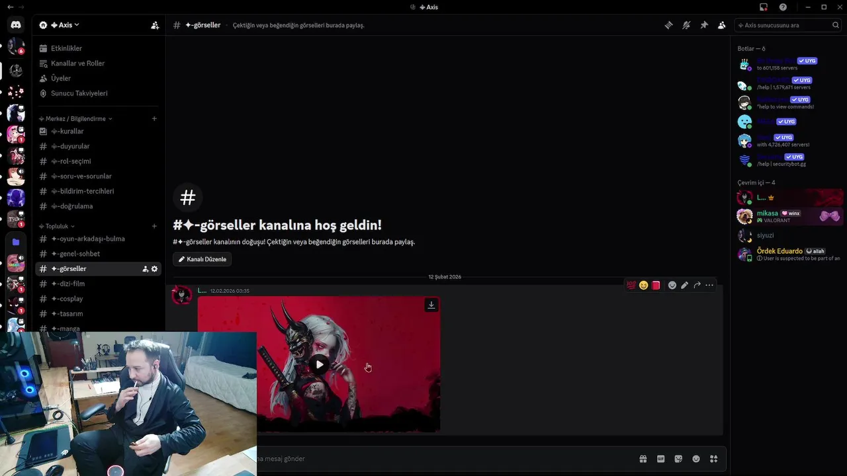Open görseller channel settings gear

(155, 269)
